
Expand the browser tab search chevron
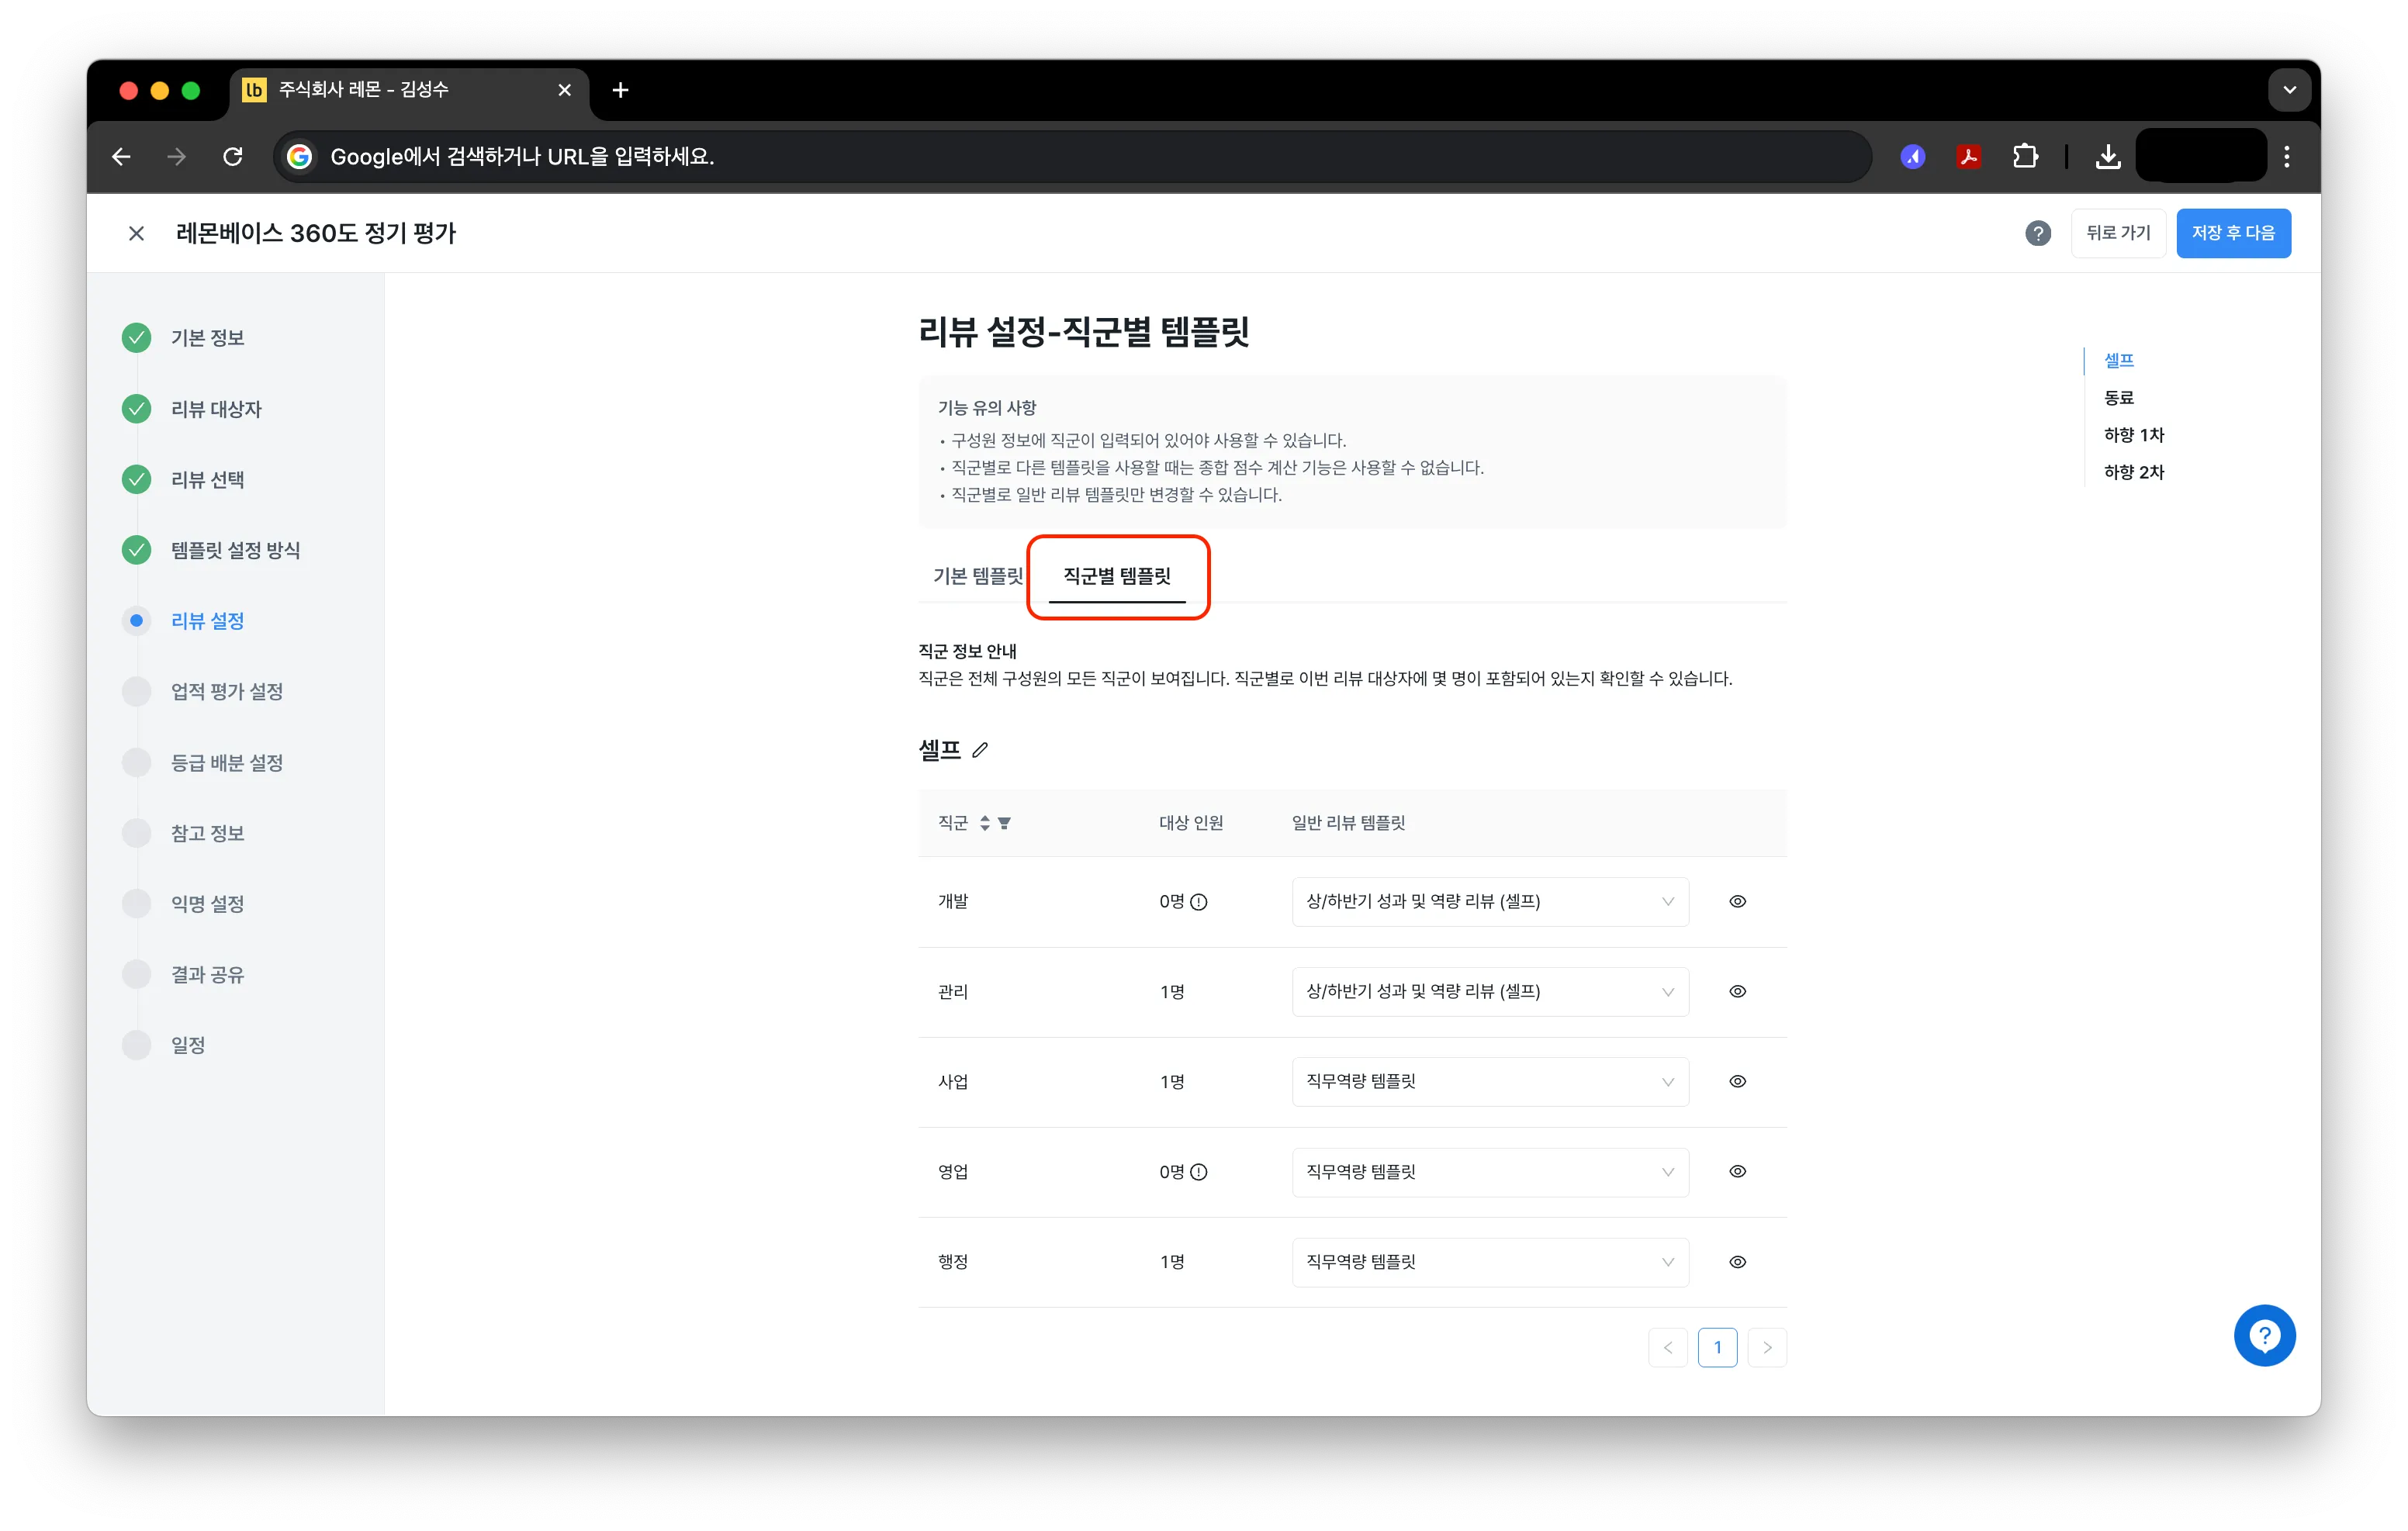(x=2289, y=90)
